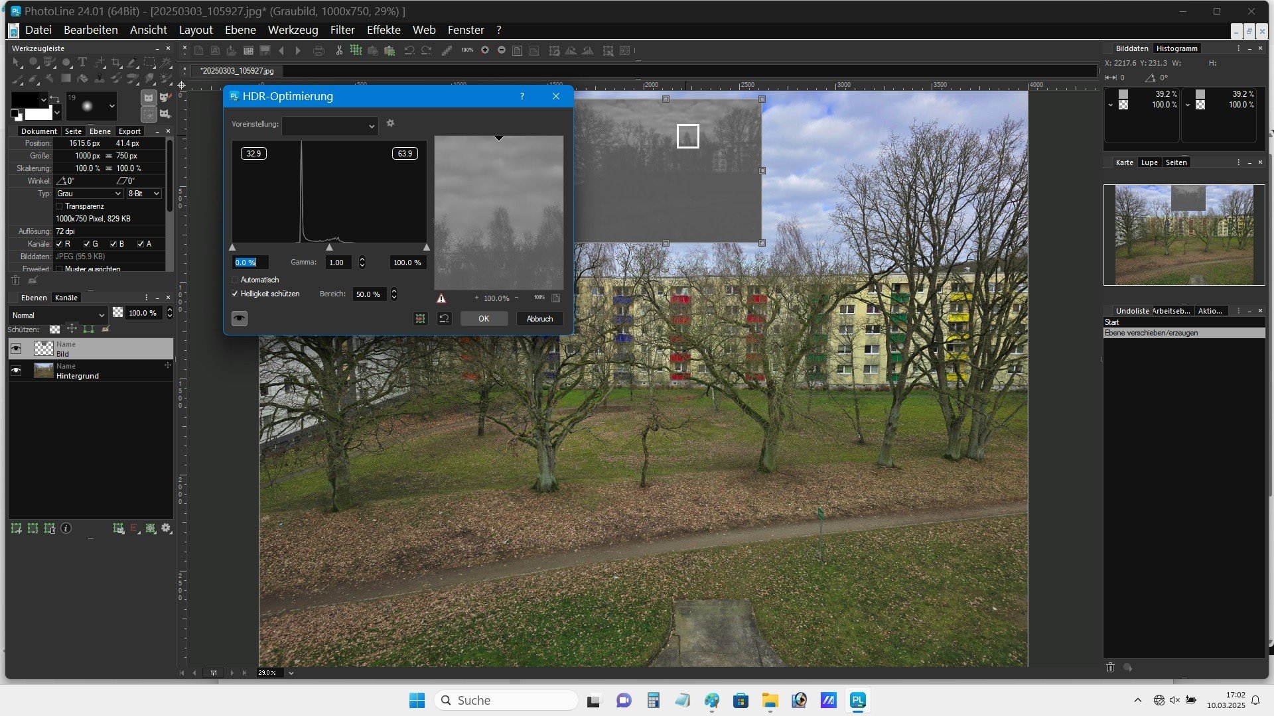Click the black foreground color swatch
The image size is (1274, 716).
(x=25, y=99)
